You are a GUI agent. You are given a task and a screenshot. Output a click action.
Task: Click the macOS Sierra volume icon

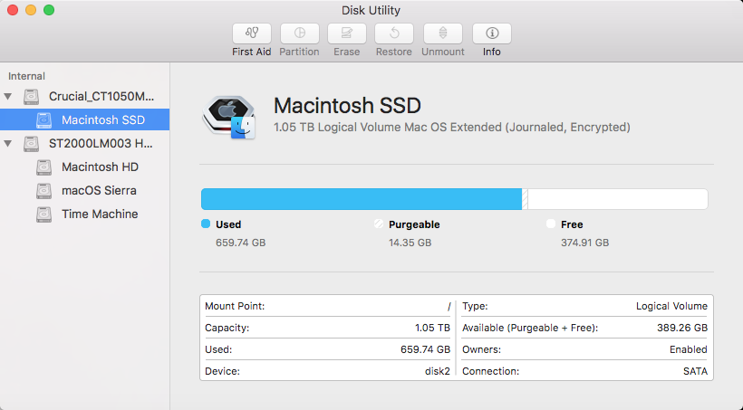pos(44,191)
